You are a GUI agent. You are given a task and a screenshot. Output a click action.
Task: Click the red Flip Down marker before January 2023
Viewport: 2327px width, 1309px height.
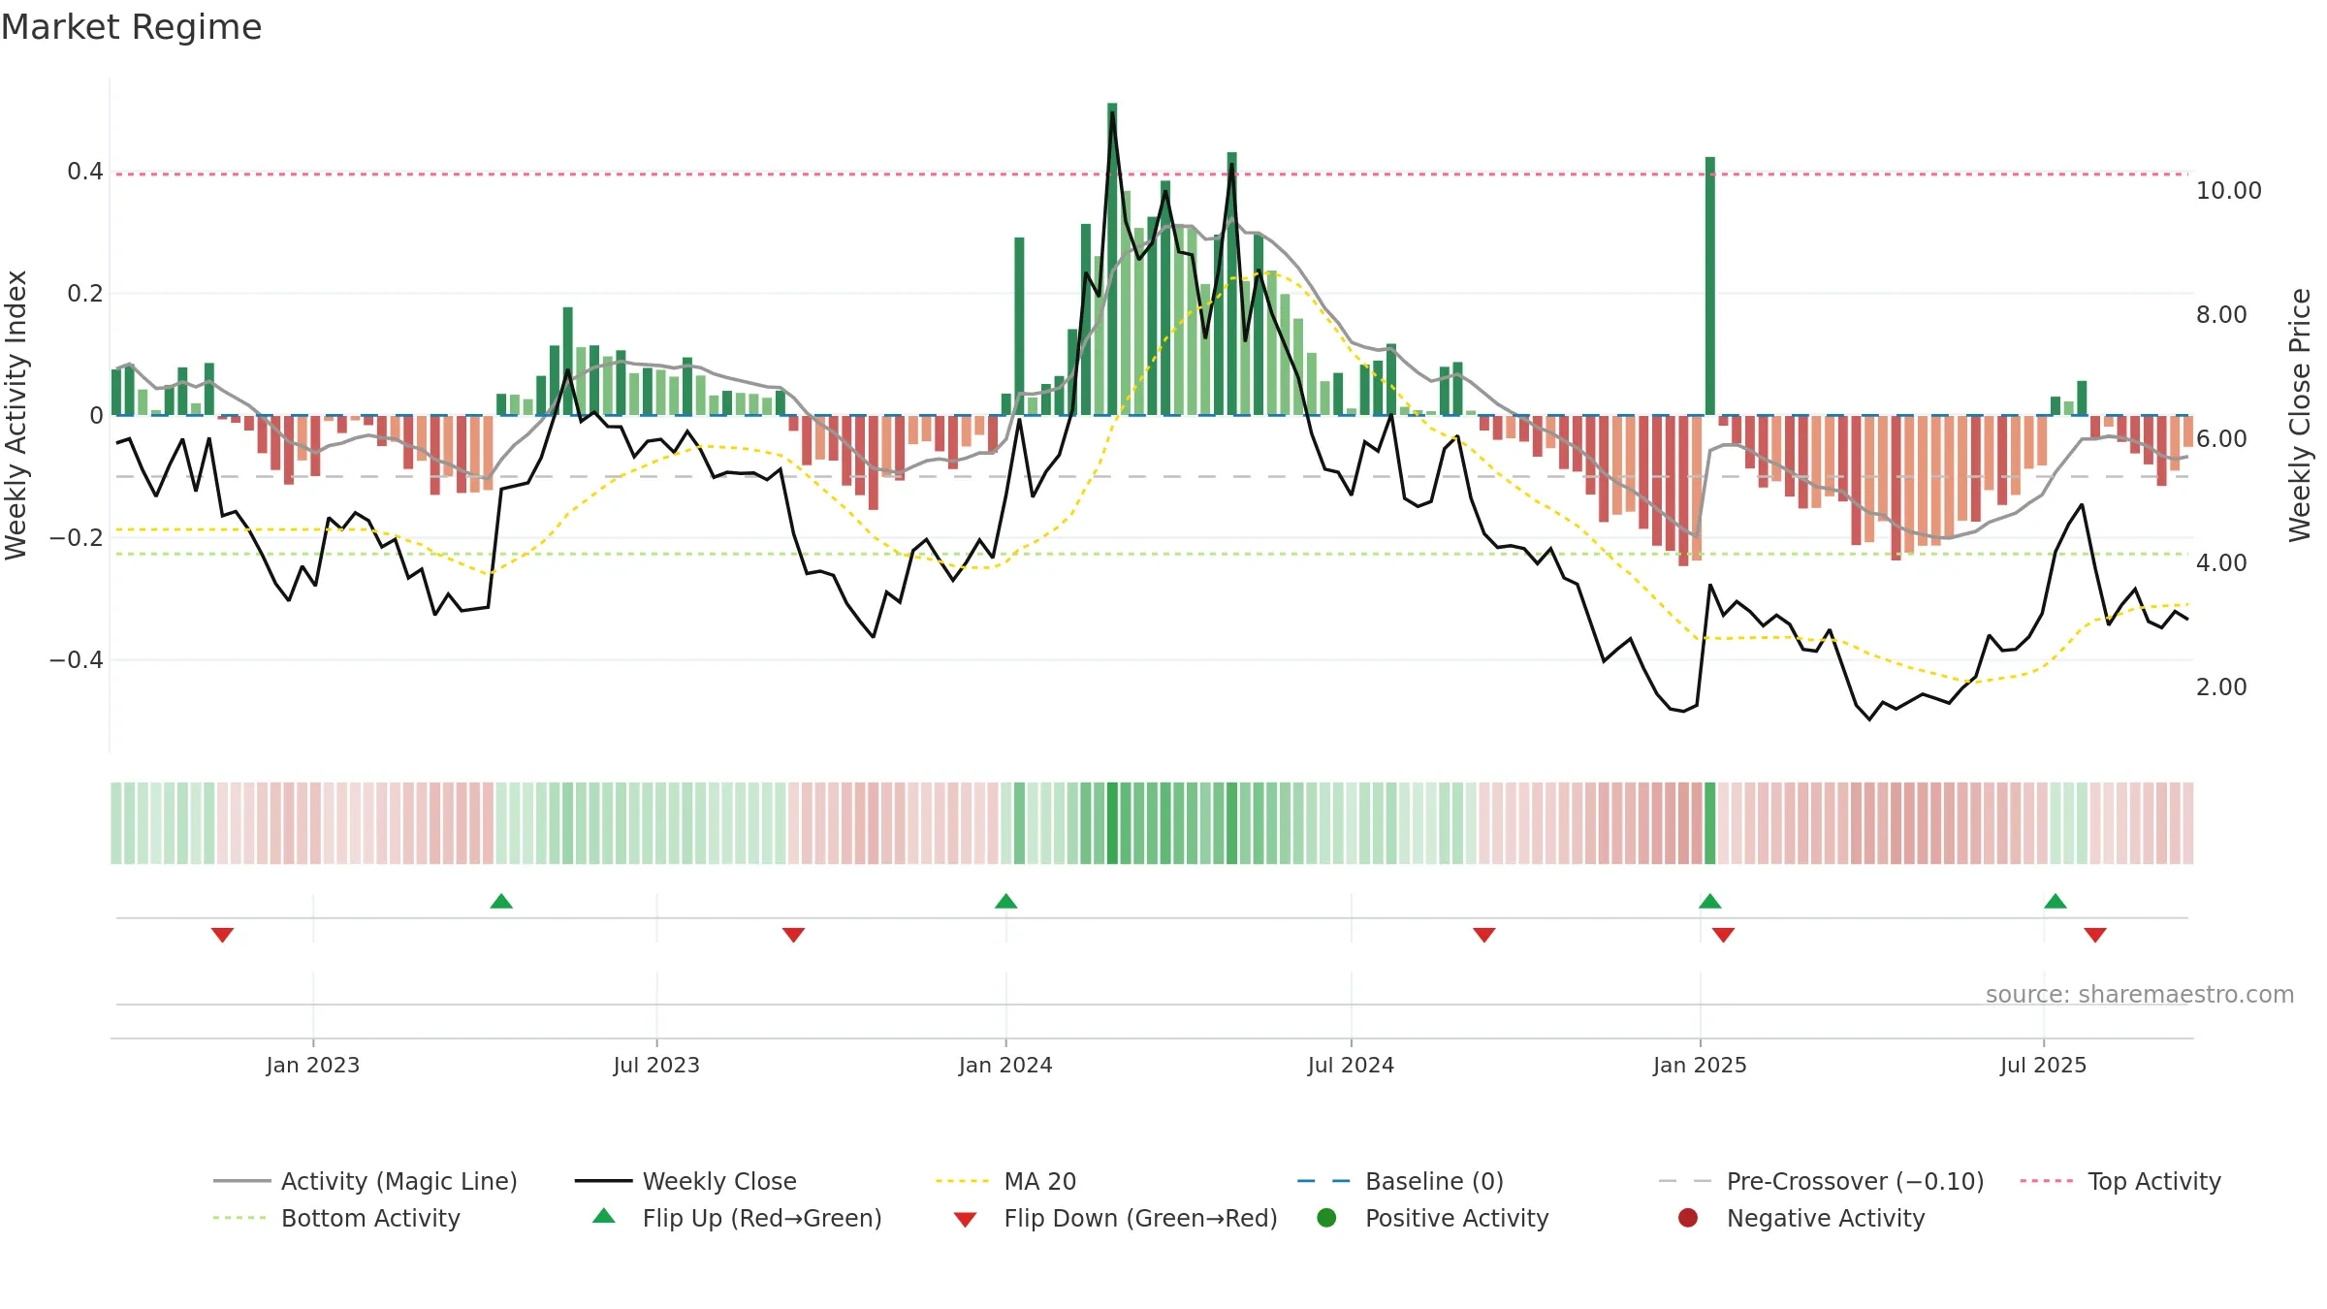point(222,935)
